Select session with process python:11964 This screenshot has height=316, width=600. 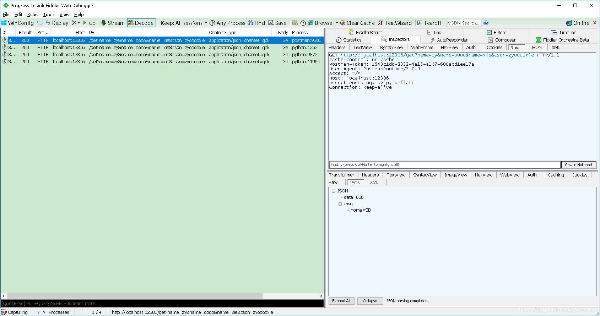(162, 62)
